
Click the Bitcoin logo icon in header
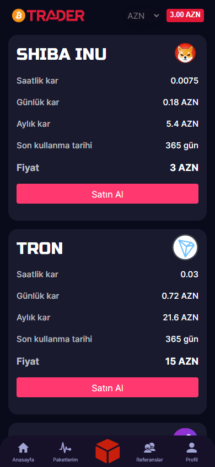tap(19, 15)
